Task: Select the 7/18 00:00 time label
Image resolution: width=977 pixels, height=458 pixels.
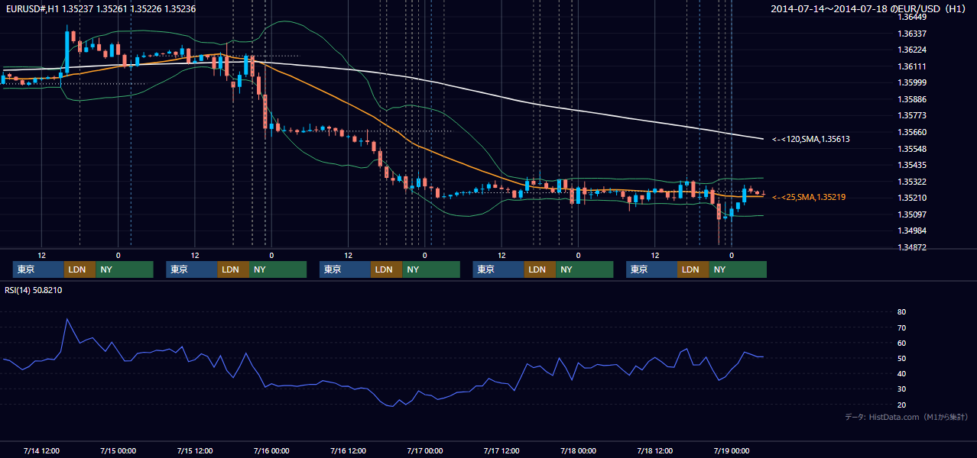Action: [578, 450]
